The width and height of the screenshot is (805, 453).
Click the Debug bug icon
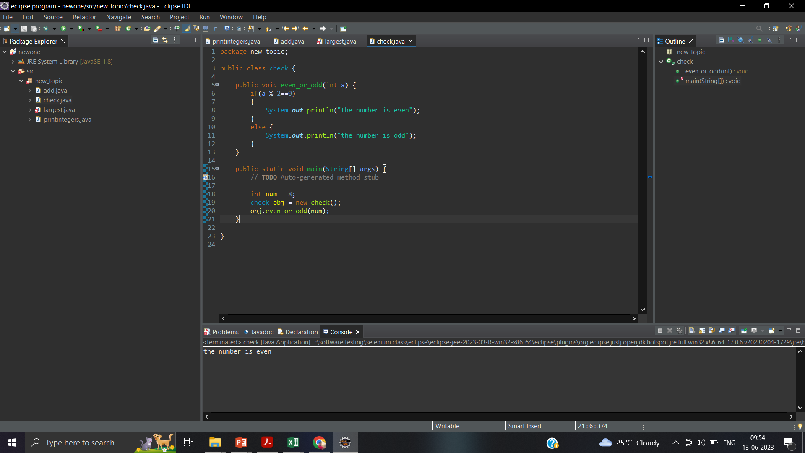[46, 29]
